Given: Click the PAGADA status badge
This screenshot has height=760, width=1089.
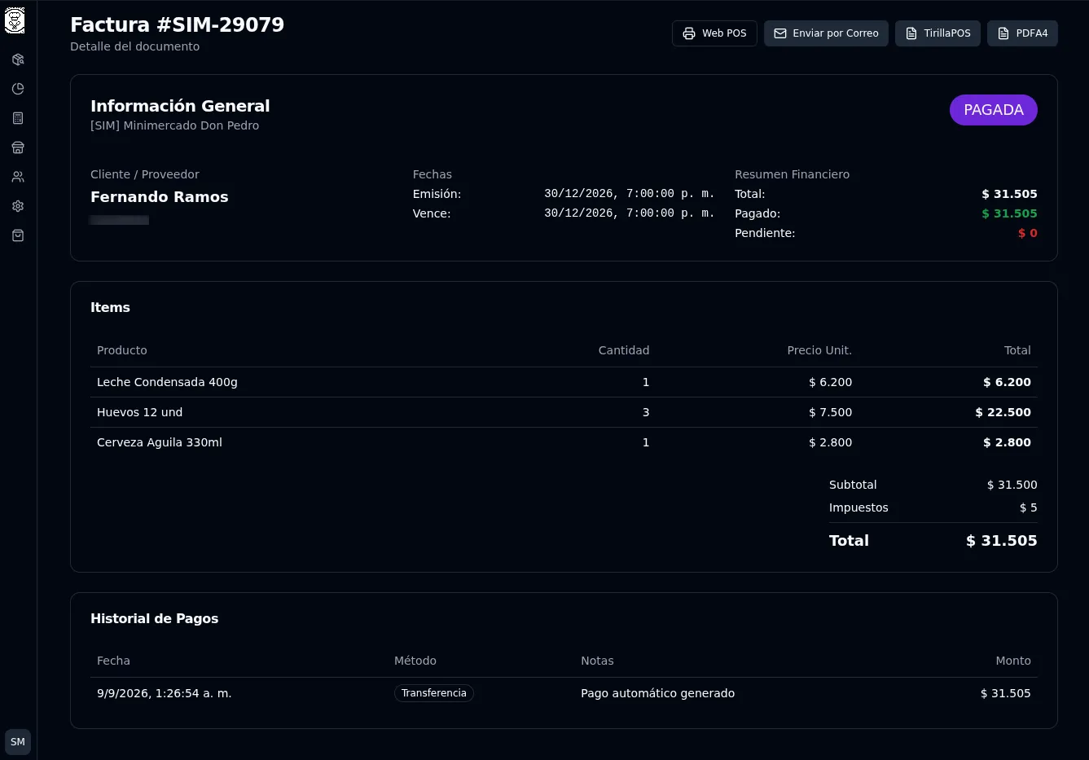Looking at the screenshot, I should point(994,110).
